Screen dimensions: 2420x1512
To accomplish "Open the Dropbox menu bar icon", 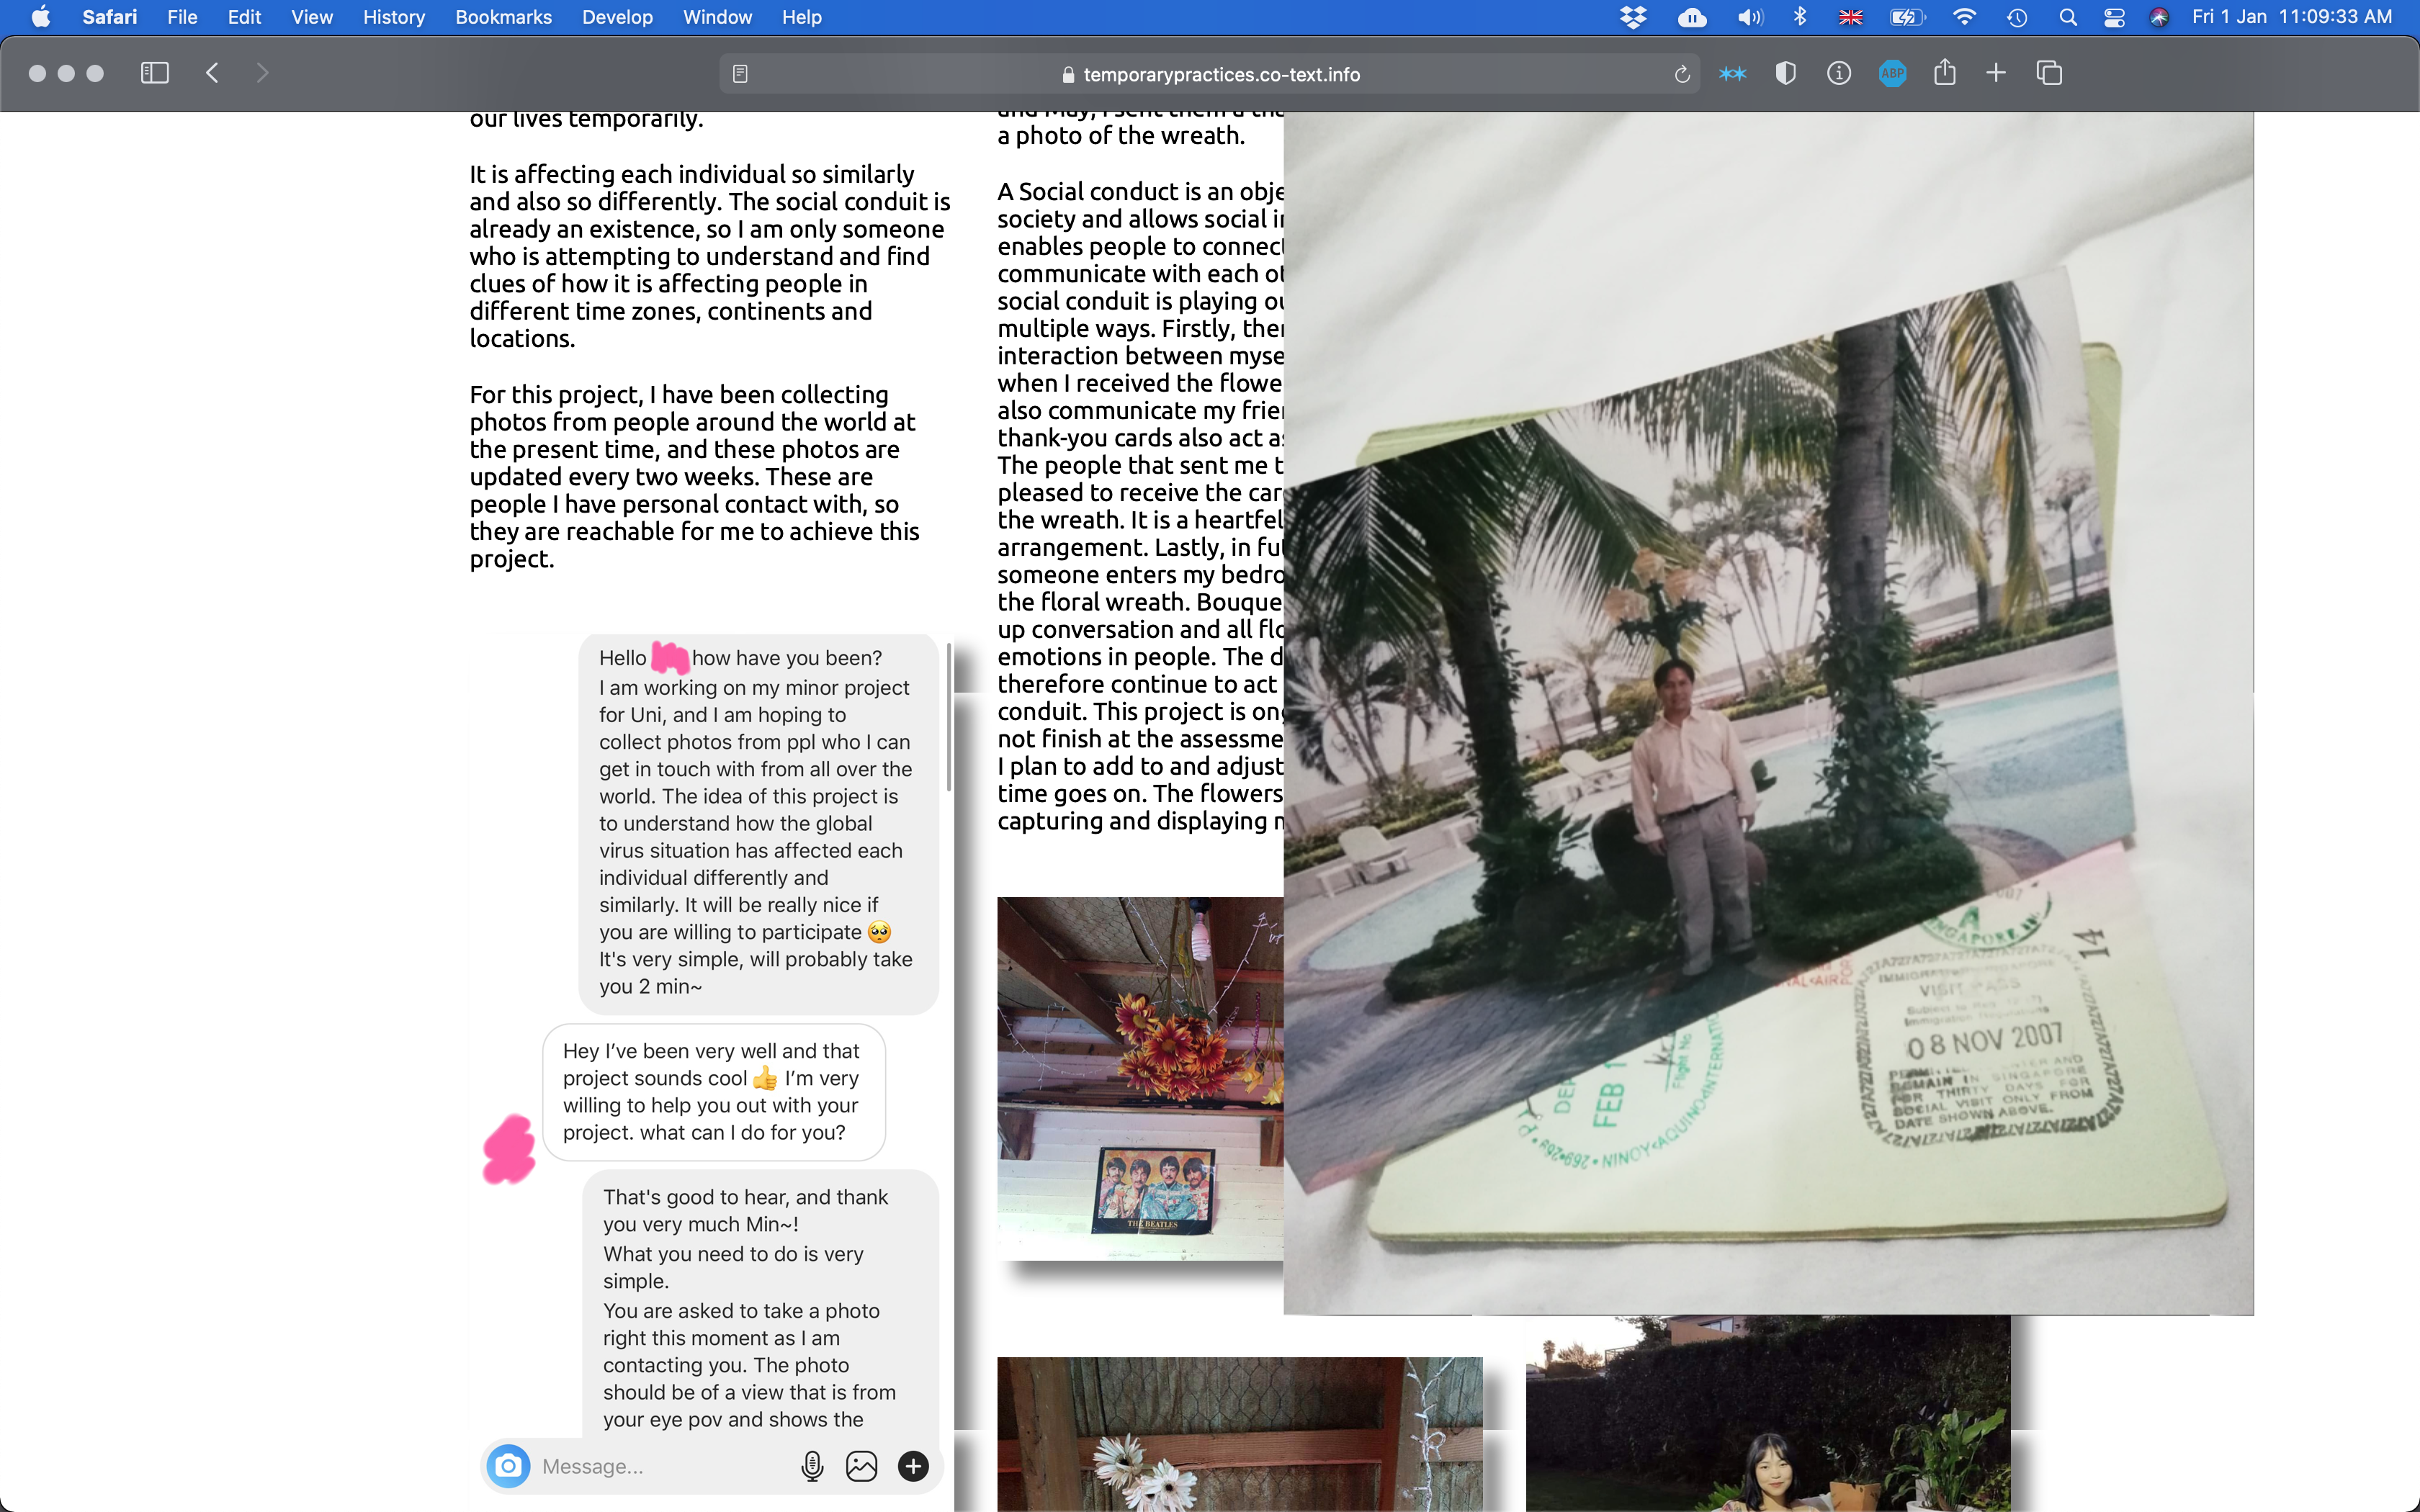I will tap(1633, 17).
